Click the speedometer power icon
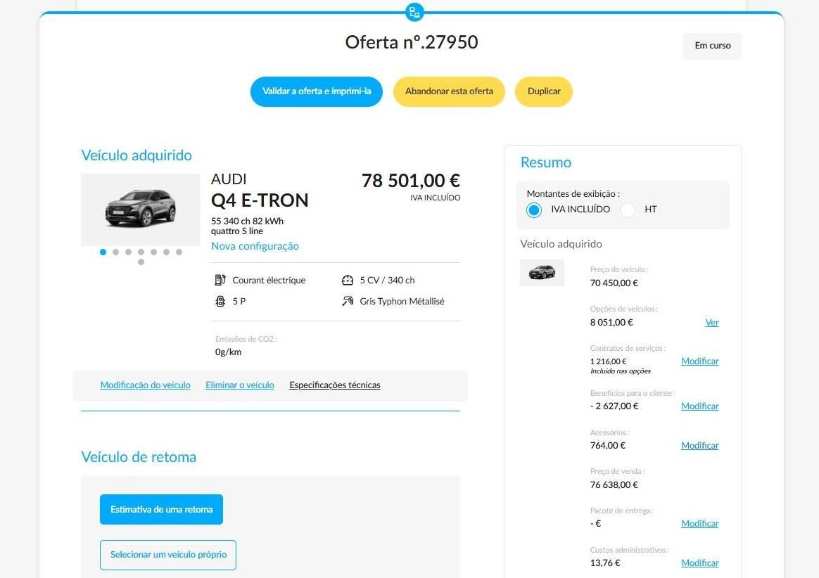 [348, 281]
